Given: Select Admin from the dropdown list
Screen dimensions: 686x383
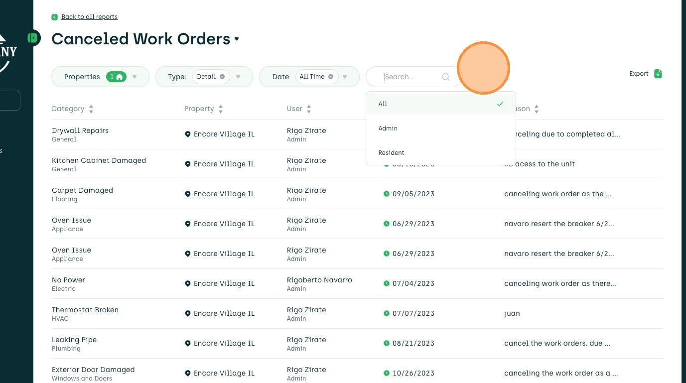Looking at the screenshot, I should (x=388, y=128).
